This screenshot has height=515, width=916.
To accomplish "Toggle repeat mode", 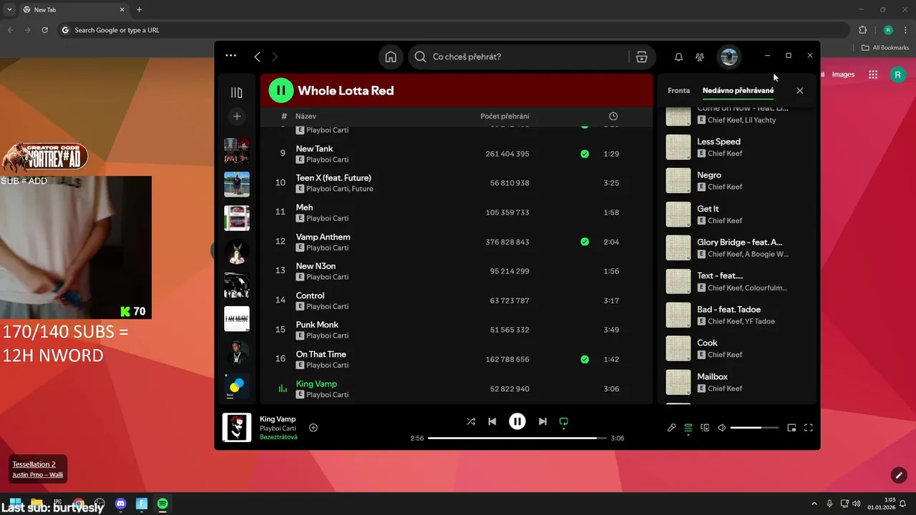I will coord(564,422).
